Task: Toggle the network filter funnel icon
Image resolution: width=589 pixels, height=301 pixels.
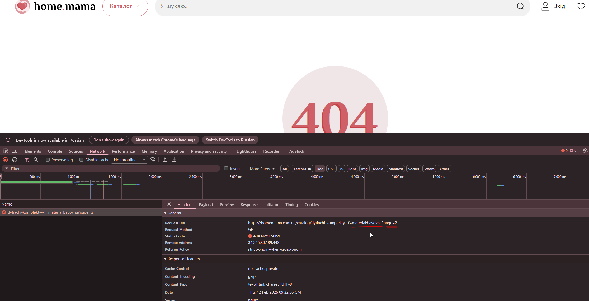Action: point(27,160)
